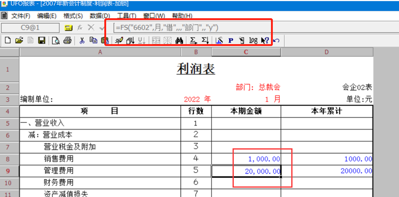Click the blue P icon
Viewport: 399px width, 197px height.
point(231,41)
